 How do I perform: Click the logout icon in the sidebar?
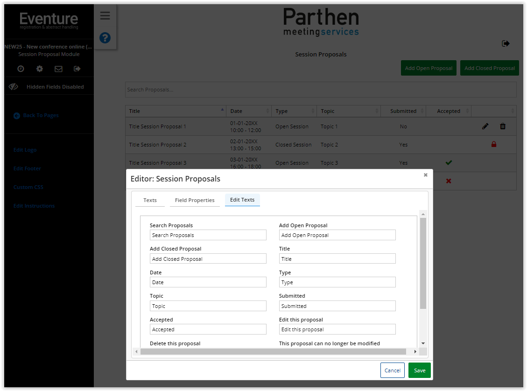click(x=77, y=69)
